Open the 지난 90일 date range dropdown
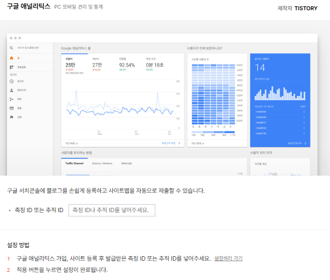Viewport: 330px width, 280px height. pyautogui.click(x=72, y=143)
